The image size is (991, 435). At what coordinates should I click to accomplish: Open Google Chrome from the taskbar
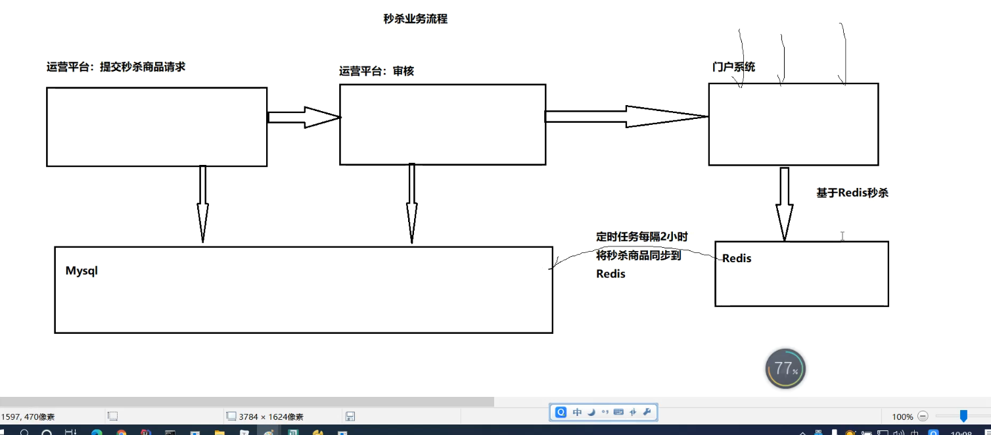tap(121, 432)
